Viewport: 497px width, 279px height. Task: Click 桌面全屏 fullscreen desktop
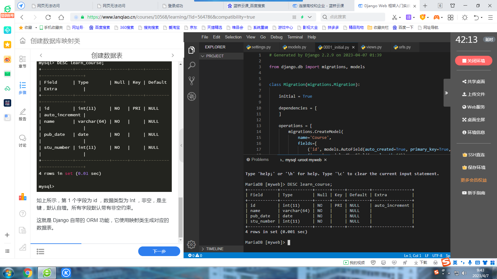pyautogui.click(x=473, y=120)
